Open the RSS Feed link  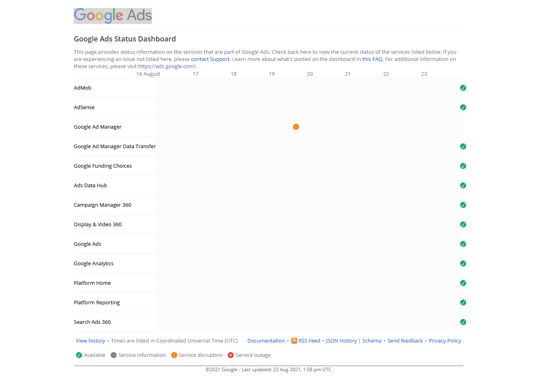(309, 341)
